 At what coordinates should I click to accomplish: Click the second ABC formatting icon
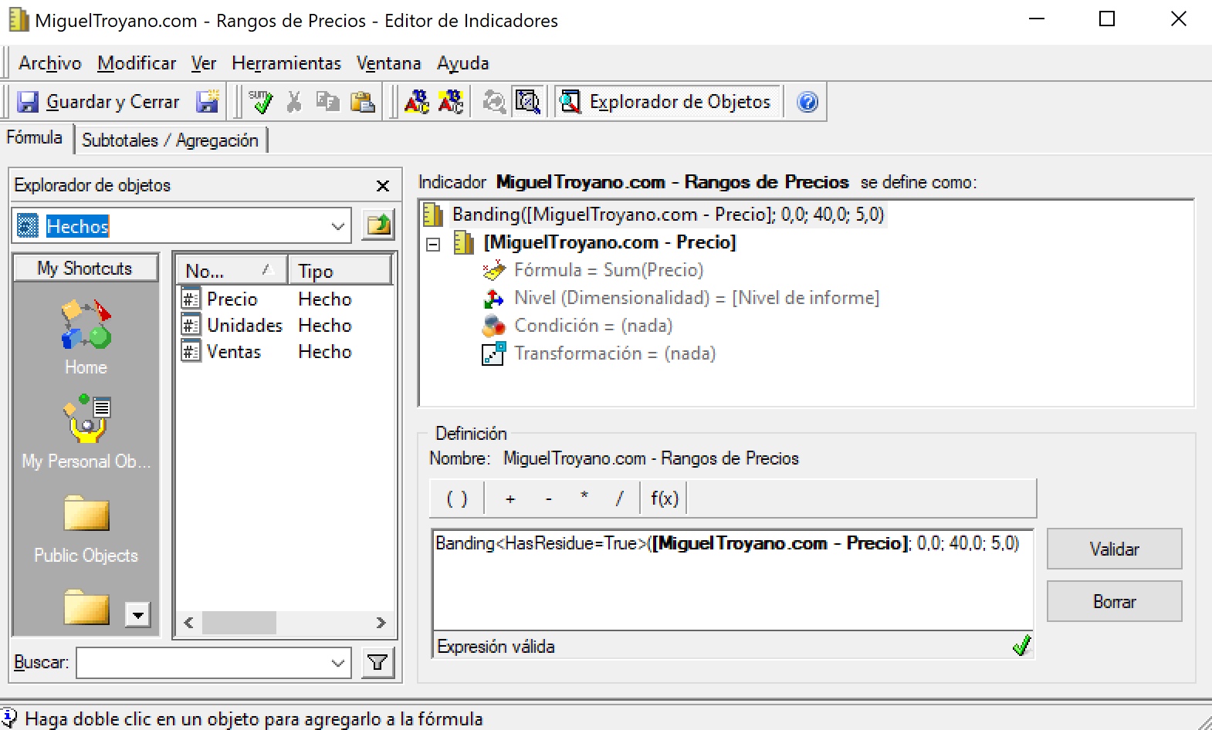click(451, 102)
